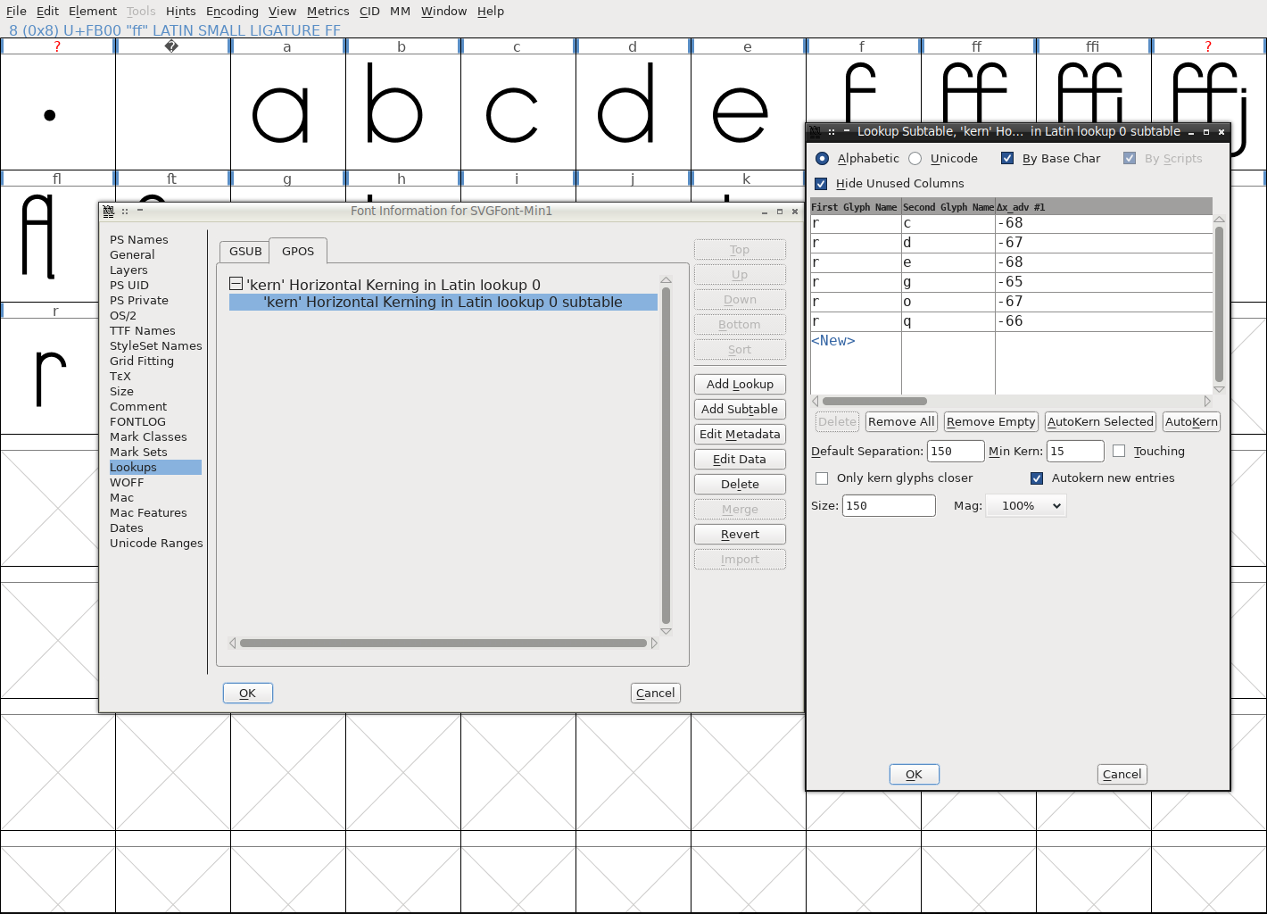
Task: Collapse the 'kern' Horizontal Kerning lookup 0 tree
Action: click(236, 284)
